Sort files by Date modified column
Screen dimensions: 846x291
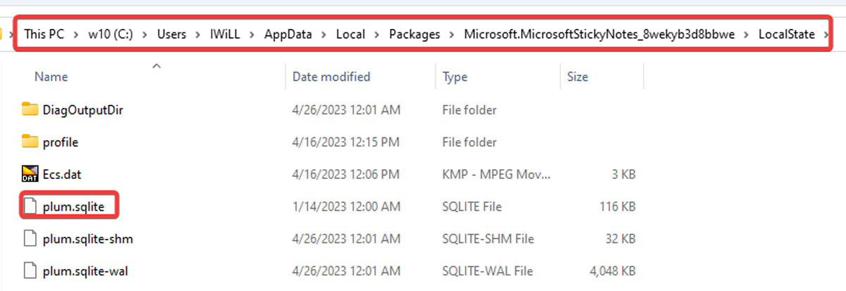[x=331, y=77]
